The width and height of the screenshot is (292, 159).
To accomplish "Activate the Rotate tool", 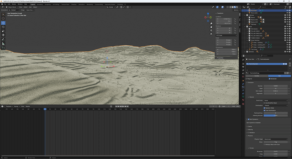I will (3, 27).
